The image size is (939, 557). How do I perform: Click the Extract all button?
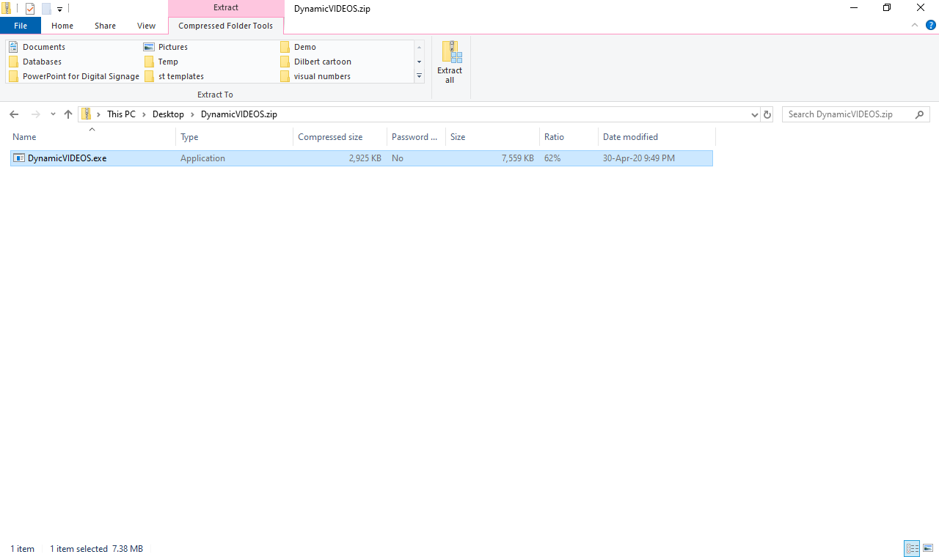(x=450, y=62)
